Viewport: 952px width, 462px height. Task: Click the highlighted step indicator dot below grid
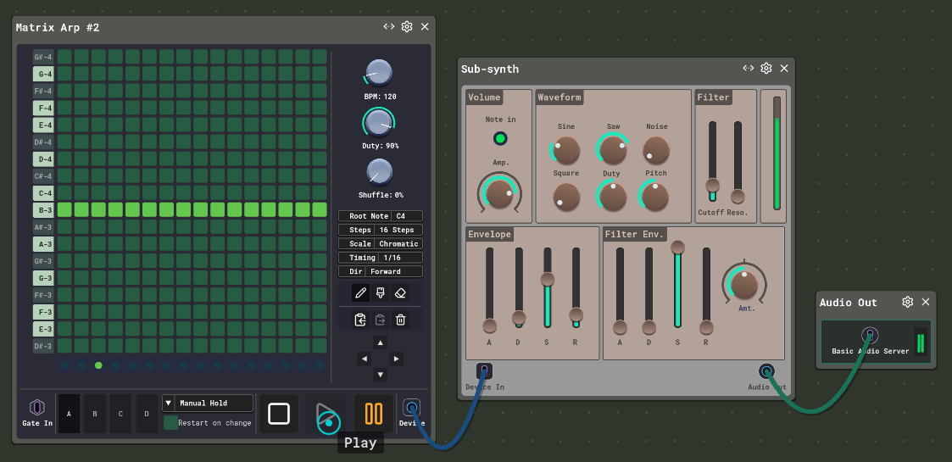(98, 365)
